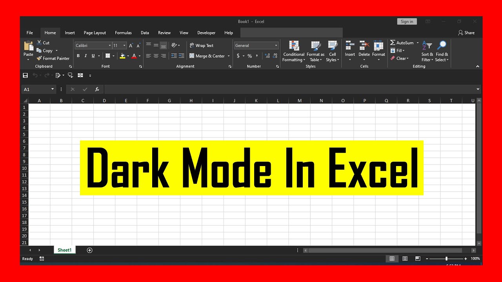Center text horizontally
The height and width of the screenshot is (282, 502).
coord(156,56)
